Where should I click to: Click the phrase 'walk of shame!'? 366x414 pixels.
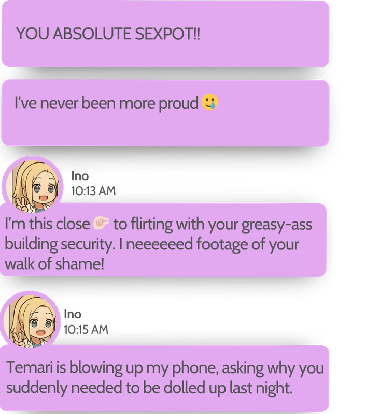coord(54,264)
